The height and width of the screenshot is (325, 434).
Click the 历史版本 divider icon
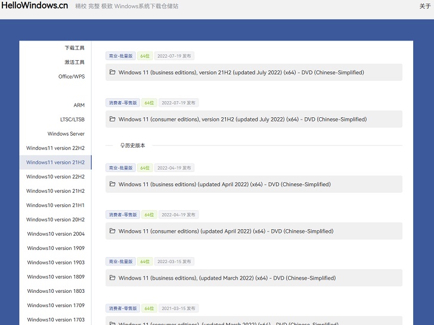[x=122, y=145]
